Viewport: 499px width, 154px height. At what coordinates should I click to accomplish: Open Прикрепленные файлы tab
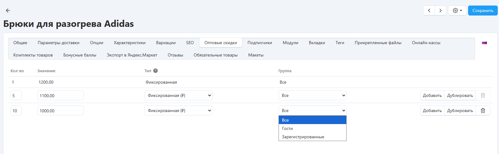tap(378, 43)
